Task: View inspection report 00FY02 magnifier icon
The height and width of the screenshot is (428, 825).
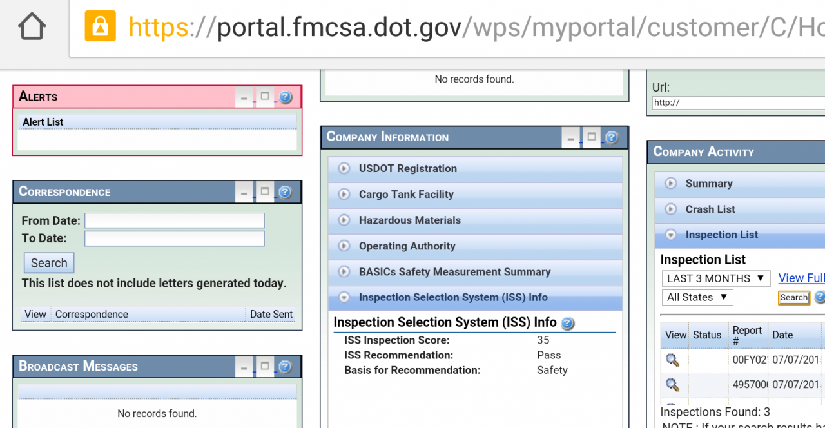Action: click(672, 360)
